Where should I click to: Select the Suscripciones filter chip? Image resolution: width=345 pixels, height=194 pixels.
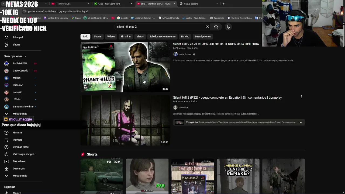[x=203, y=36]
